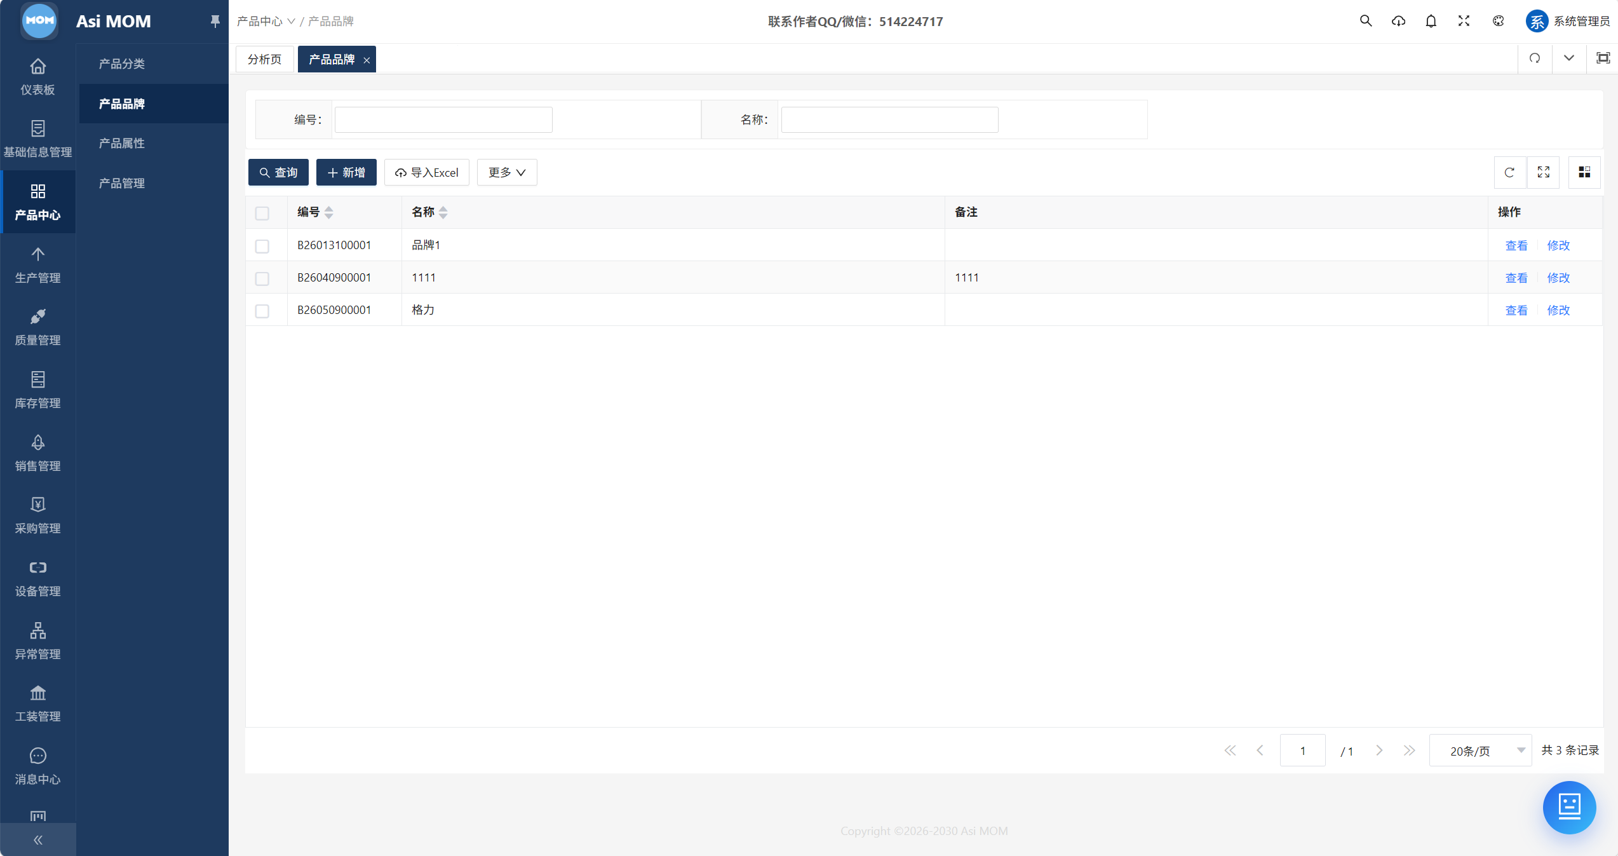Open the 系统管理员 user menu
Viewport: 1618px width, 856px height.
coord(1567,21)
